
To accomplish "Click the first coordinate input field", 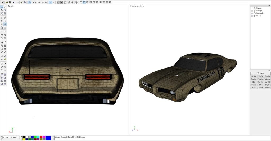I will pos(6,137).
